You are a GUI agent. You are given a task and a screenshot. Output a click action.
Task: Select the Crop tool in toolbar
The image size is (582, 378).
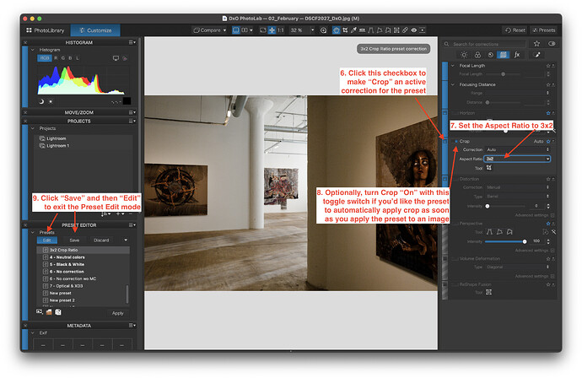pos(345,30)
